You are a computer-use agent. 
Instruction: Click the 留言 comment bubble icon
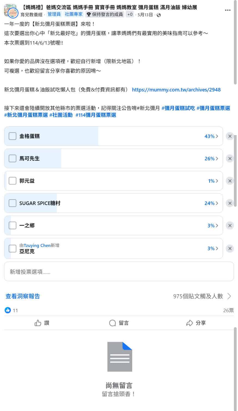pyautogui.click(x=112, y=323)
